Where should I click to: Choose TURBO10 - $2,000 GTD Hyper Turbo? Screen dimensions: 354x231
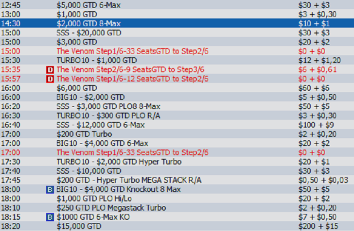(x=119, y=162)
